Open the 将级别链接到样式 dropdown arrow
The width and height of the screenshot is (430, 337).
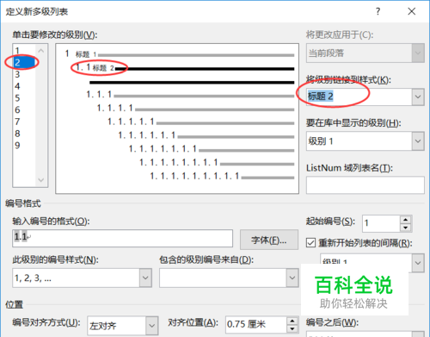pos(418,97)
